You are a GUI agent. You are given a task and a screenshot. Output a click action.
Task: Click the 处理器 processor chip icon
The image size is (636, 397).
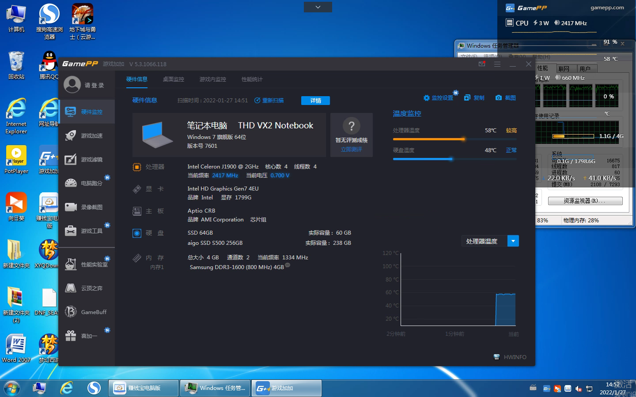point(137,167)
